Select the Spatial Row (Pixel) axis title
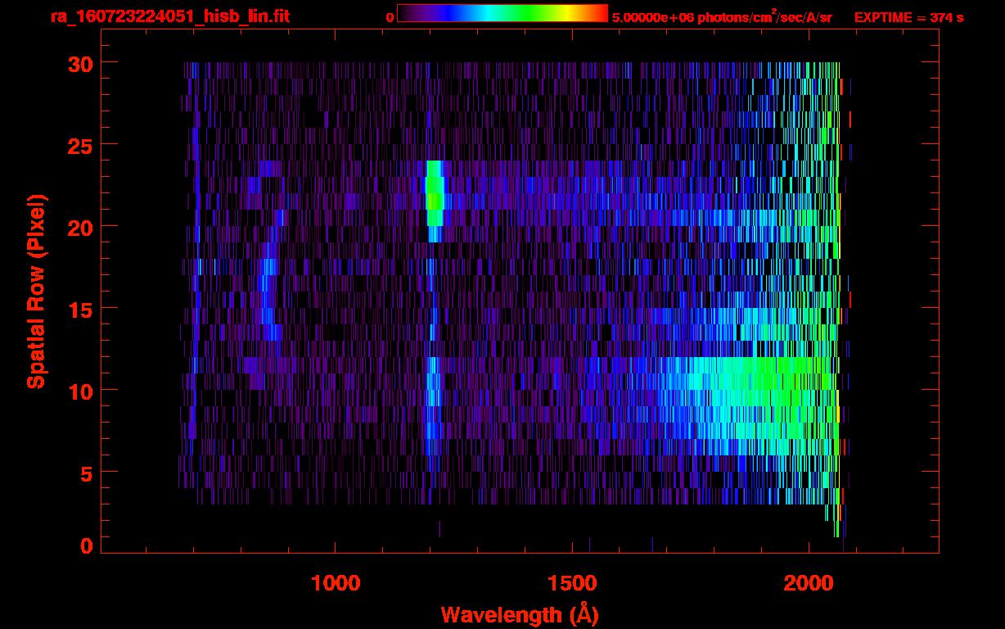This screenshot has width=1005, height=629. click(x=36, y=291)
